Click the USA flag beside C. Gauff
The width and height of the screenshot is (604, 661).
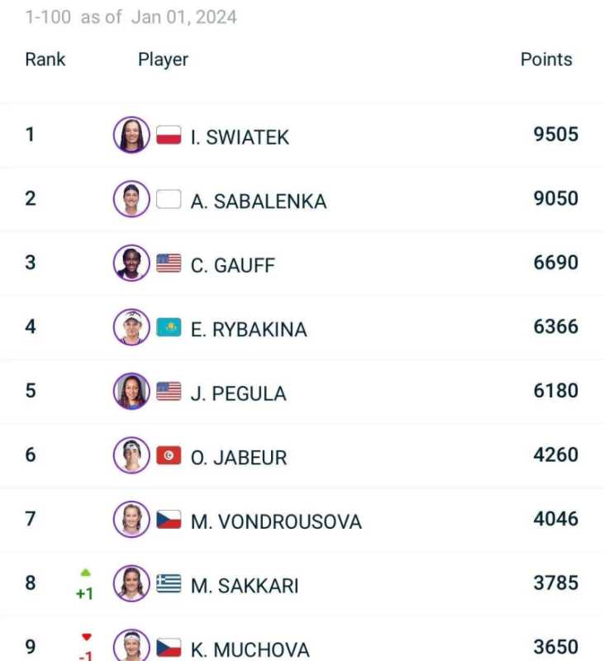tap(169, 264)
